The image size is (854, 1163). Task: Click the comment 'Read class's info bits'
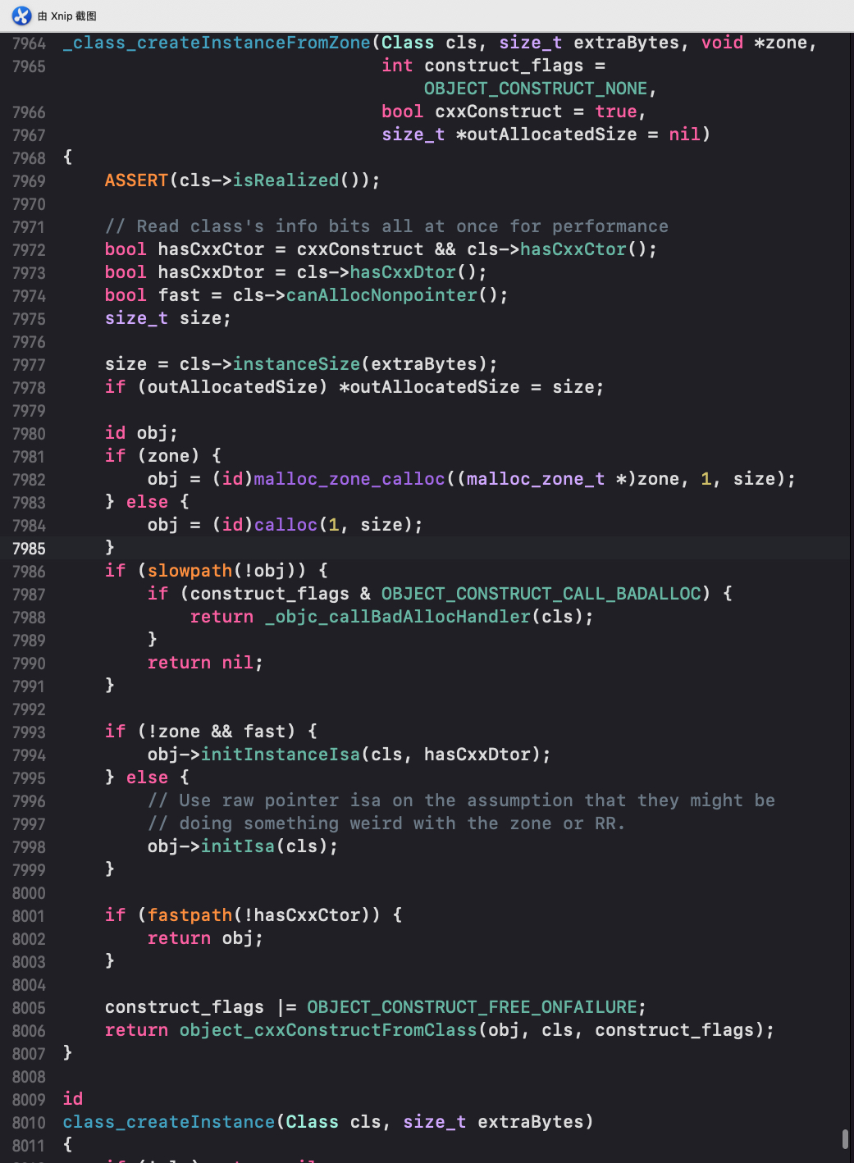click(x=386, y=226)
